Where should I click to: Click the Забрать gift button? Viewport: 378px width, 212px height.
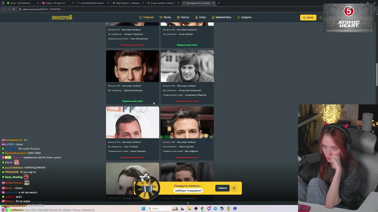tap(223, 188)
